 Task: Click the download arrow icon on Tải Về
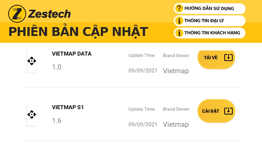(x=228, y=57)
